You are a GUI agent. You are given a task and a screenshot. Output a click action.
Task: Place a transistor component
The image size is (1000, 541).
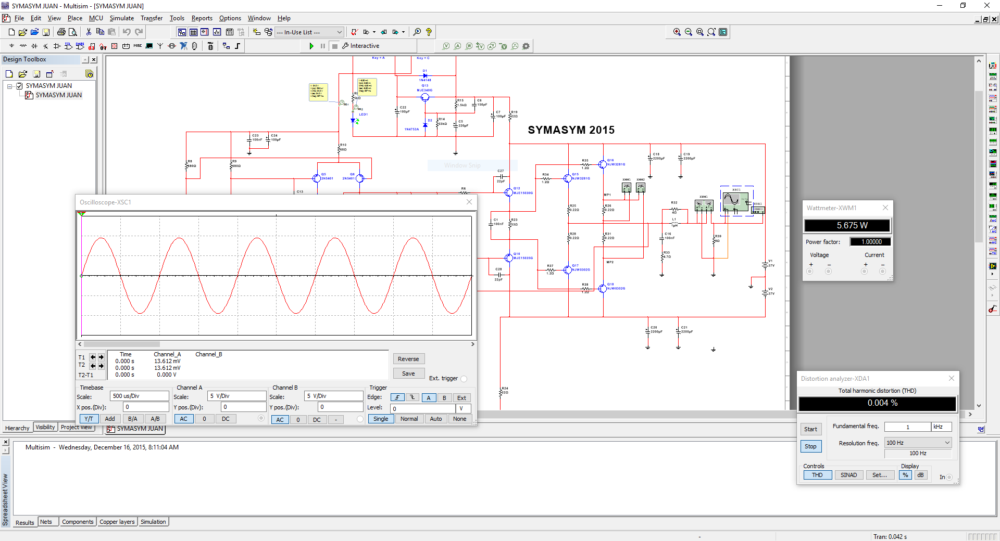point(46,46)
